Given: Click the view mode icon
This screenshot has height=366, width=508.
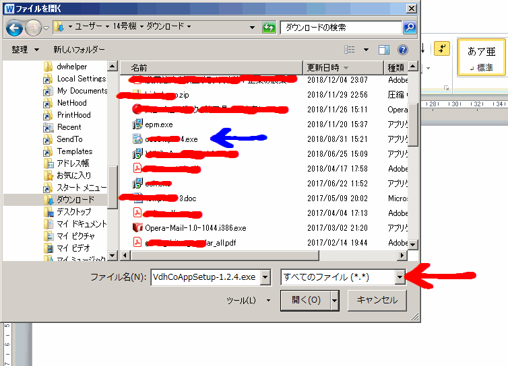Looking at the screenshot, I should (349, 50).
